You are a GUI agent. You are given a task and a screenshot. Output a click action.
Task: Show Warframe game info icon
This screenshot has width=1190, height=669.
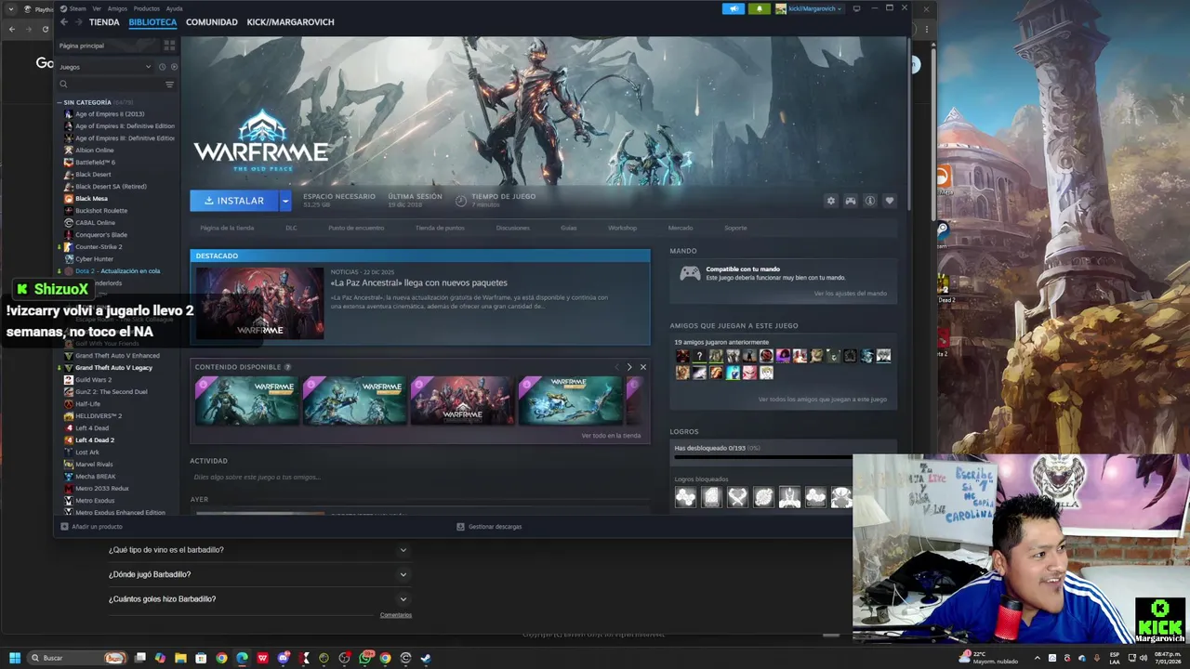tap(870, 201)
